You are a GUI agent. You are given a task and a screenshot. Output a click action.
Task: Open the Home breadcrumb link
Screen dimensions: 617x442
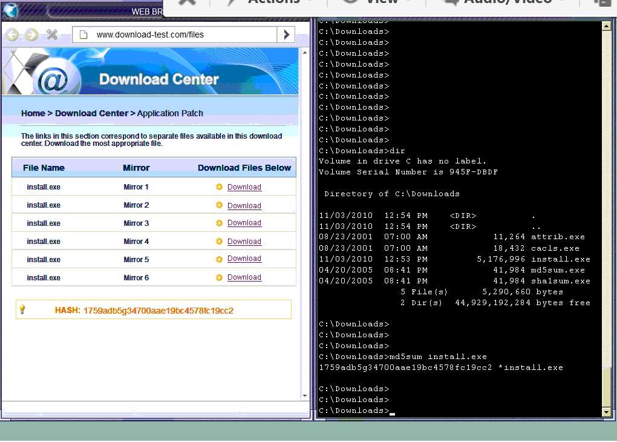point(33,113)
